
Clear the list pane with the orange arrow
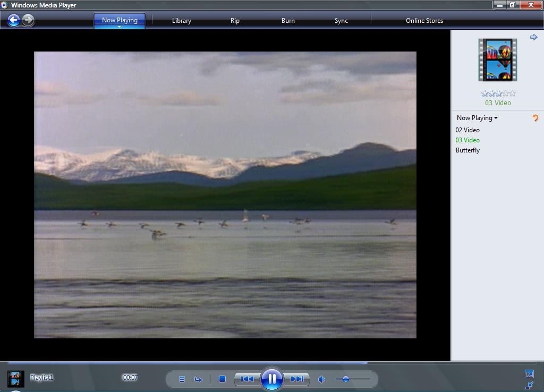[x=535, y=118]
